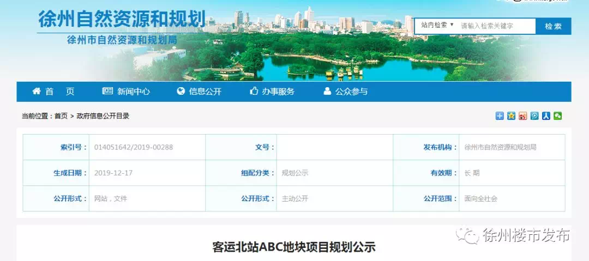Click the house icon beside 首页
Image resolution: width=589 pixels, height=261 pixels.
[x=37, y=91]
